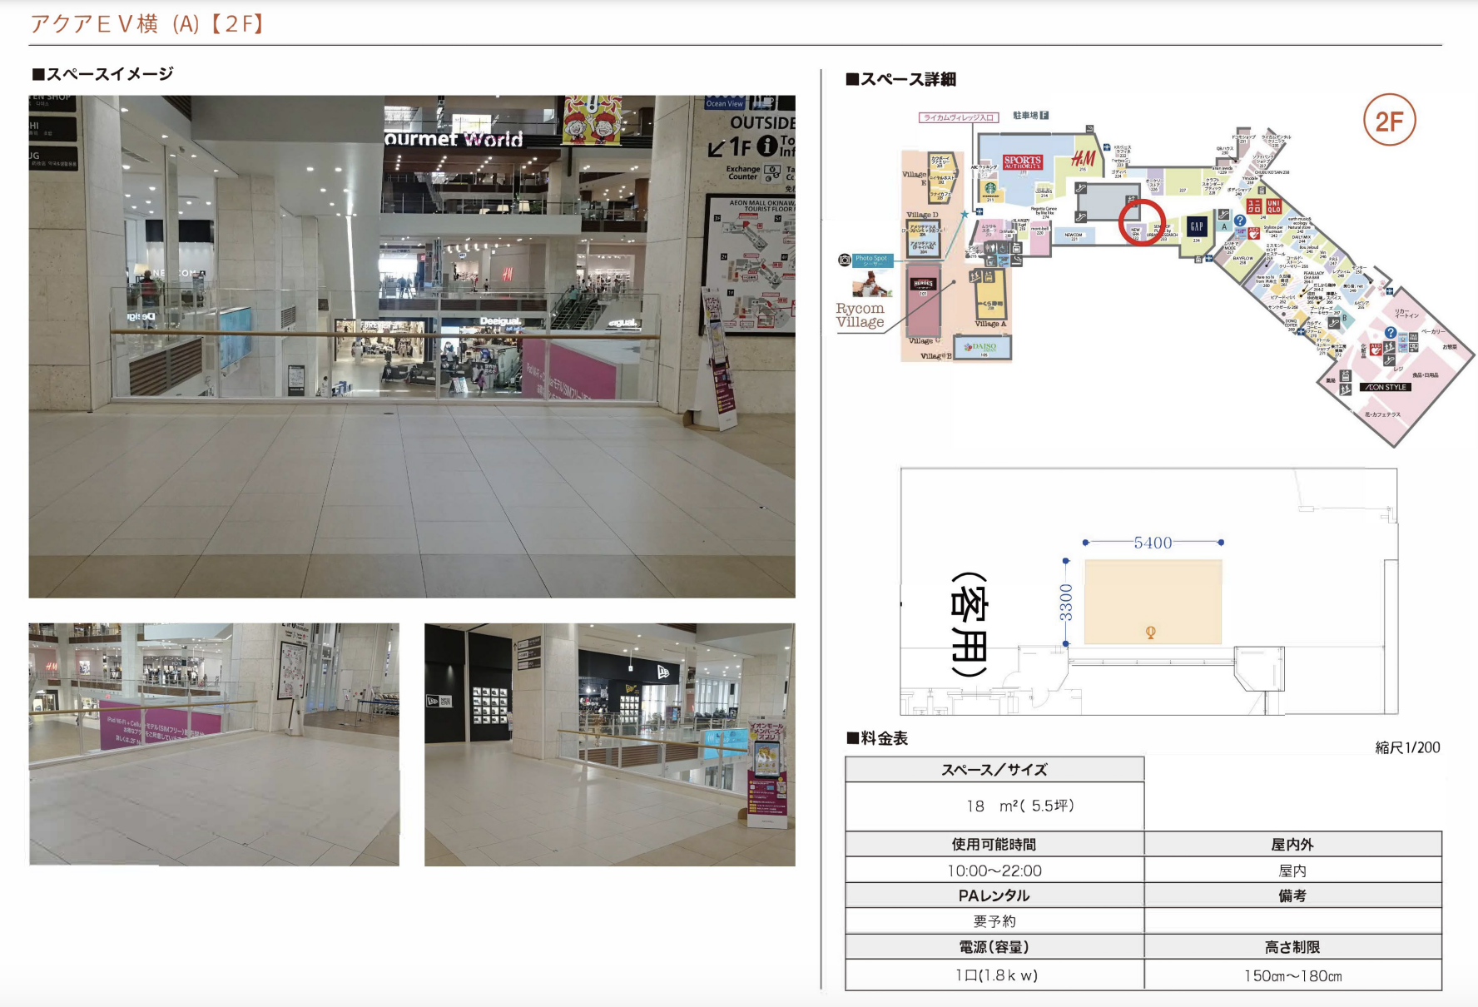
Task: Click the beige rental space rectangle
Action: [1153, 599]
